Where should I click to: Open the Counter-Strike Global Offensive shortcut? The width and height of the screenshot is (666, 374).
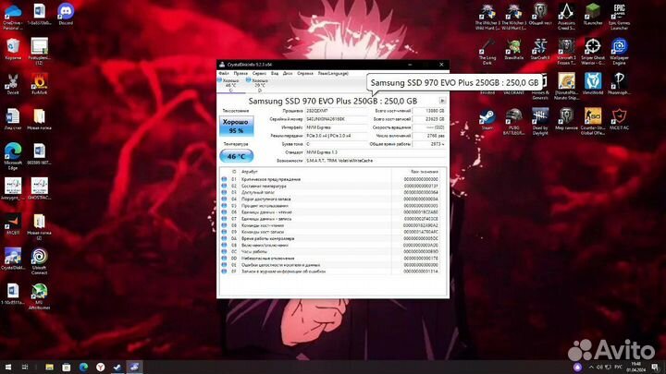coord(593,121)
